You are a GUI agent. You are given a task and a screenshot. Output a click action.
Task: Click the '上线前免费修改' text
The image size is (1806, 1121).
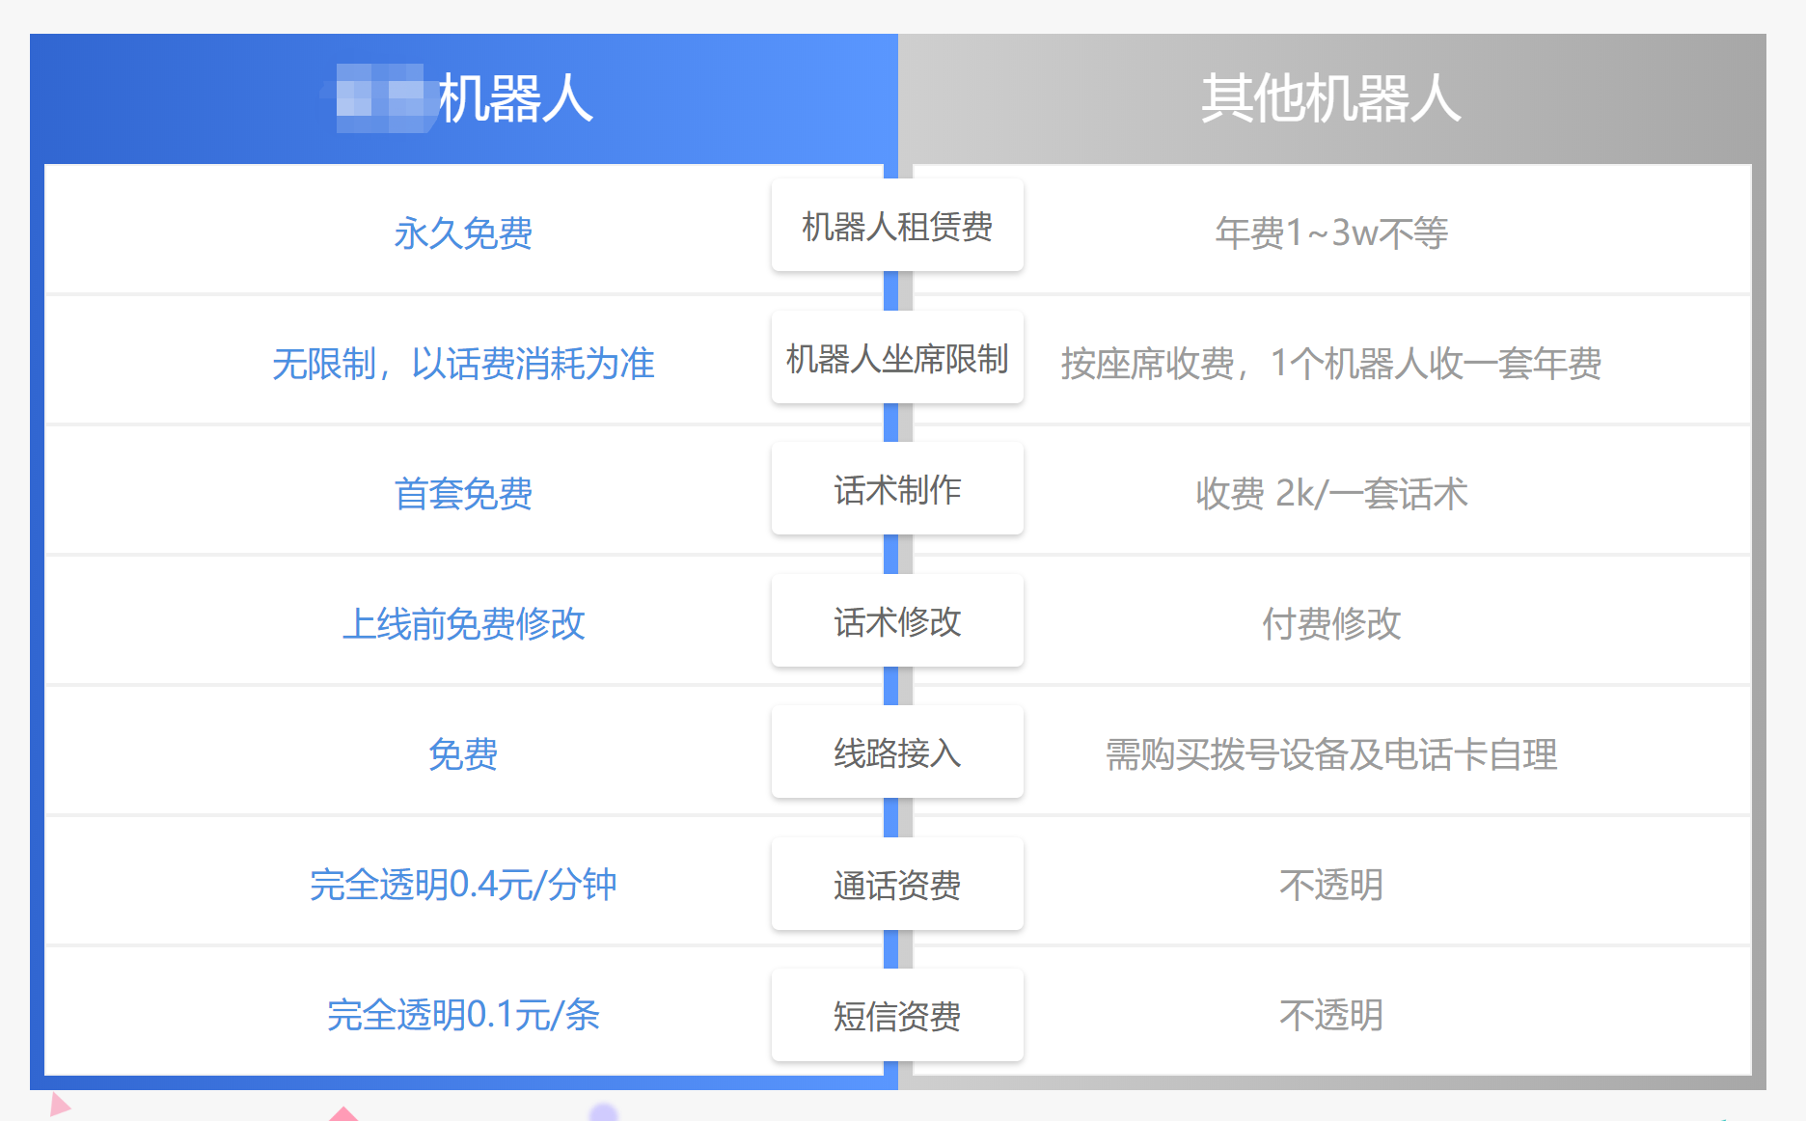(x=463, y=624)
